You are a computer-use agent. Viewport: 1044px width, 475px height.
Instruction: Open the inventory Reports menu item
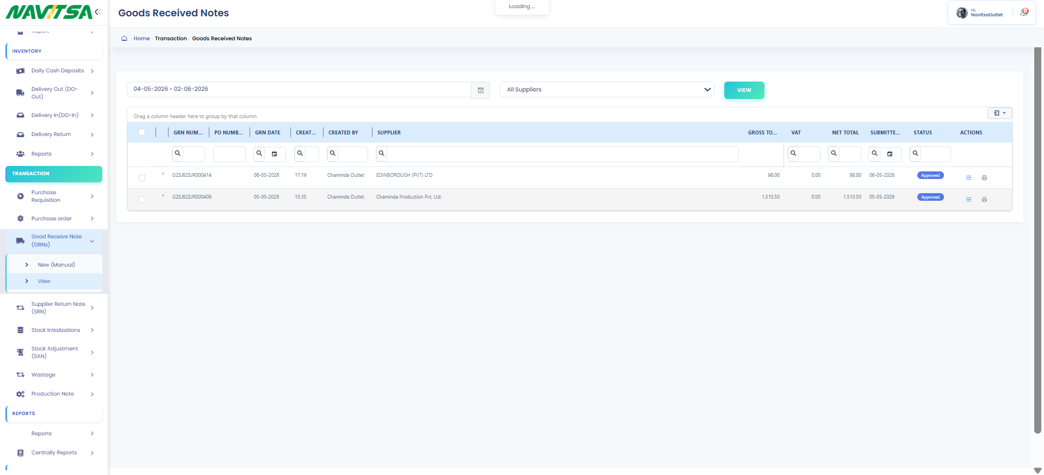tap(41, 154)
